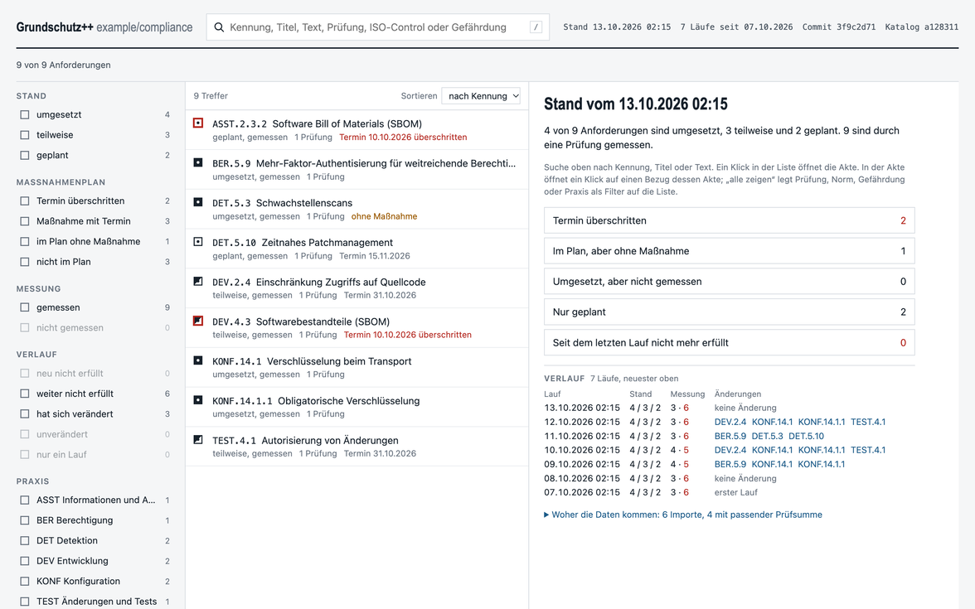Open the Nur geplant summary card
This screenshot has width=975, height=609.
730,312
